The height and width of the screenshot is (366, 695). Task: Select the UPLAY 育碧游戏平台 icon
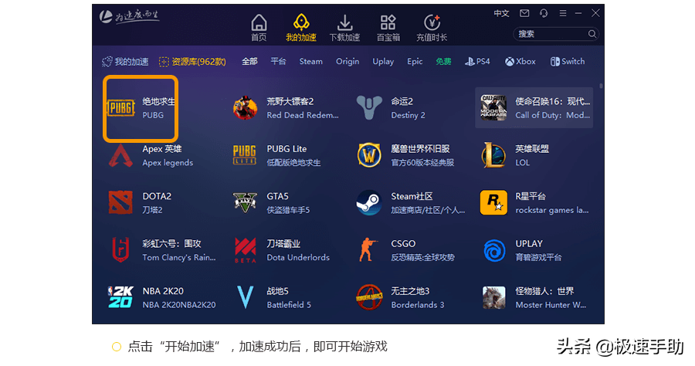493,251
